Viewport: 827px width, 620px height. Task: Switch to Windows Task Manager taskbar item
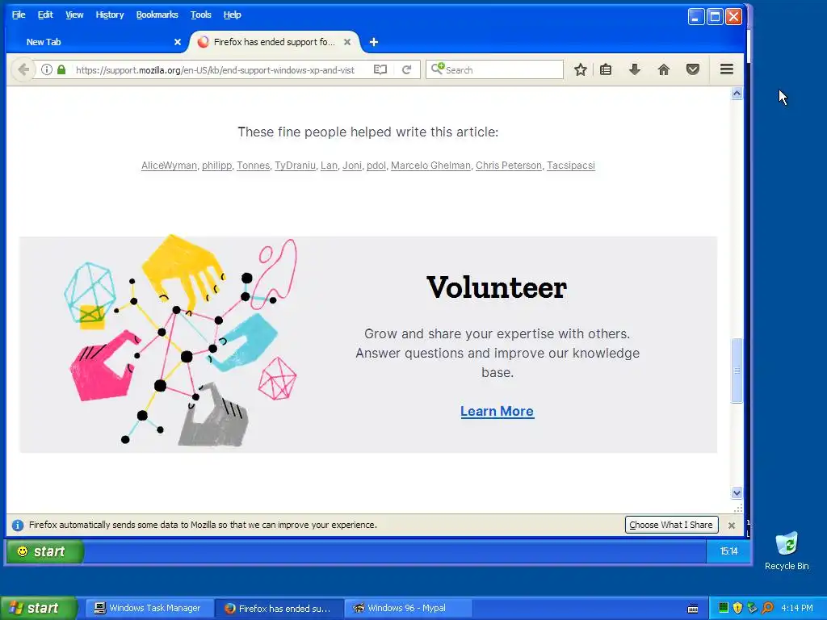point(148,609)
